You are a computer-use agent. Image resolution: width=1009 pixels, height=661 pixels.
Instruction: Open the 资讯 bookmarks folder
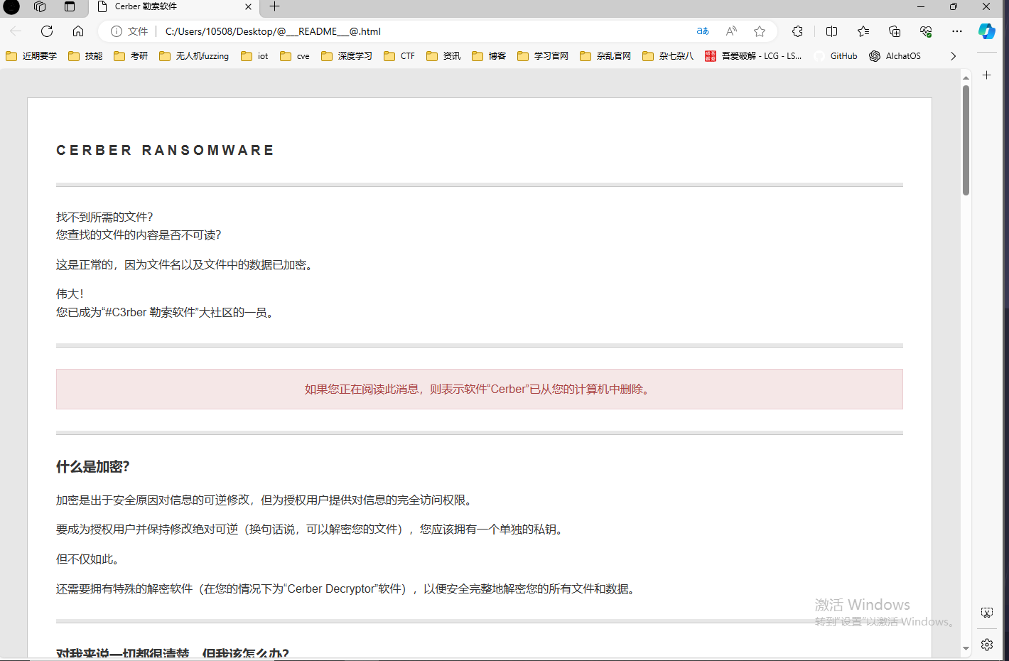(443, 56)
